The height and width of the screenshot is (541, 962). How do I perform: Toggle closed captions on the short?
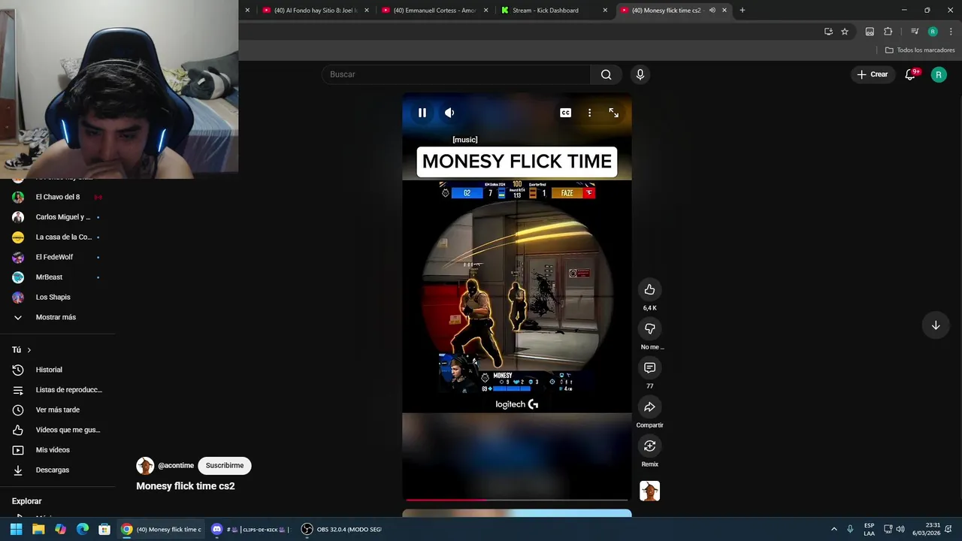click(x=565, y=113)
